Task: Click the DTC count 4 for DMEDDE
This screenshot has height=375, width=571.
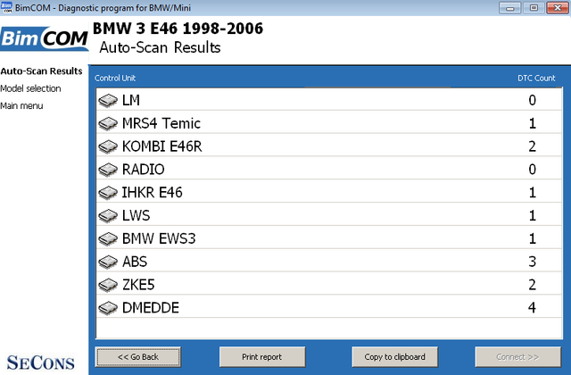Action: pyautogui.click(x=532, y=308)
